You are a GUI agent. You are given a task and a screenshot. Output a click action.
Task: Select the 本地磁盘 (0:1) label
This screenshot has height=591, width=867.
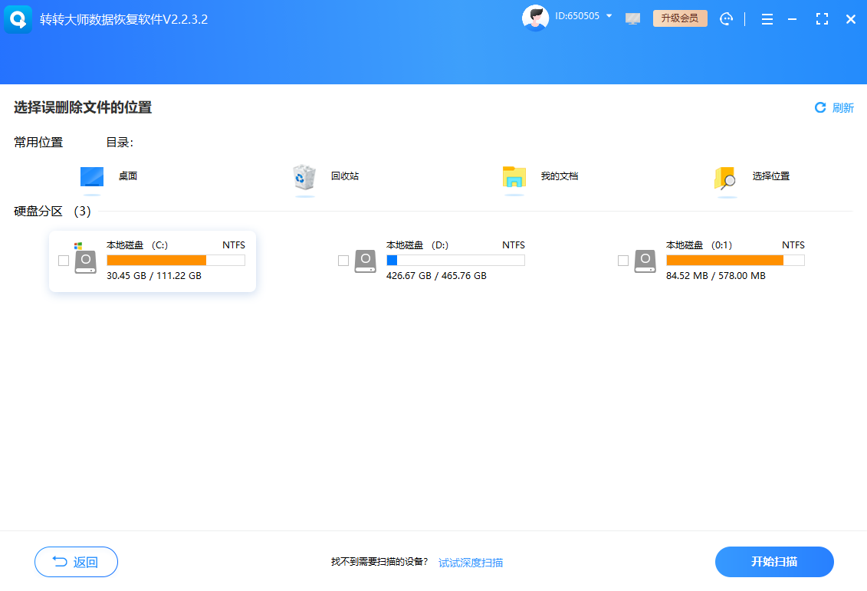[x=699, y=245]
